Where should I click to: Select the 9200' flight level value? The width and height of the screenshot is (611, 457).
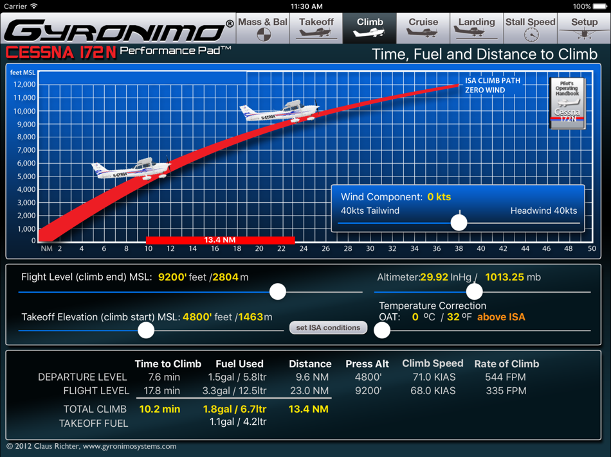coord(172,277)
